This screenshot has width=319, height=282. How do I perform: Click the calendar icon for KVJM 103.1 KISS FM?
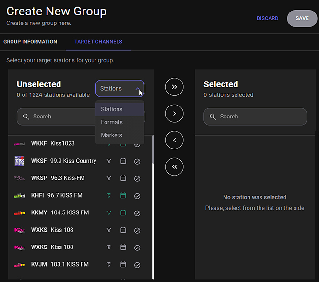(x=123, y=265)
